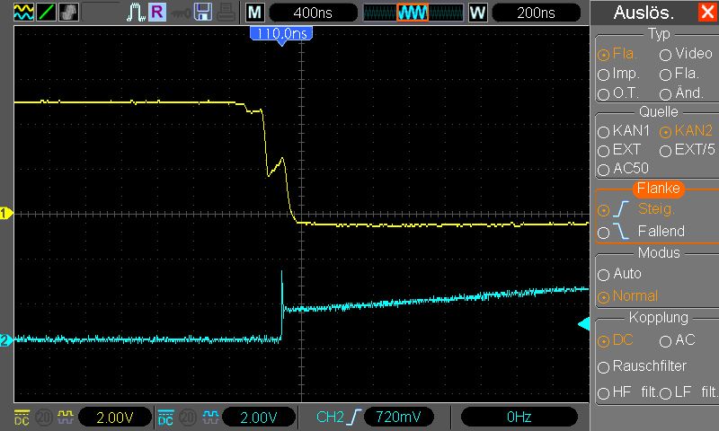Click the channel 2 ground marker
Viewport: 719px width, 431px height.
point(6,340)
